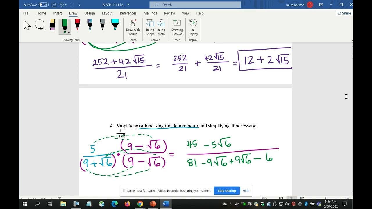Image resolution: width=372 pixels, height=209 pixels.
Task: Toggle Draw with Touch
Action: click(x=133, y=28)
